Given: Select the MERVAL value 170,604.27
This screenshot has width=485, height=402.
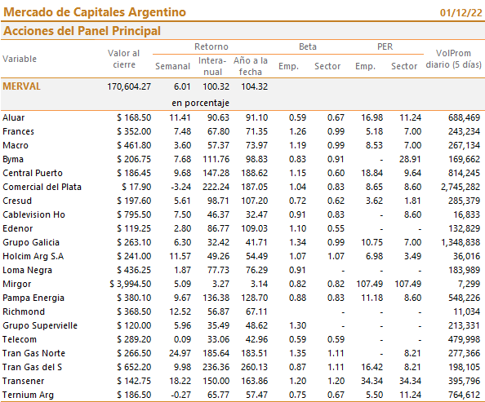Looking at the screenshot, I should (129, 86).
